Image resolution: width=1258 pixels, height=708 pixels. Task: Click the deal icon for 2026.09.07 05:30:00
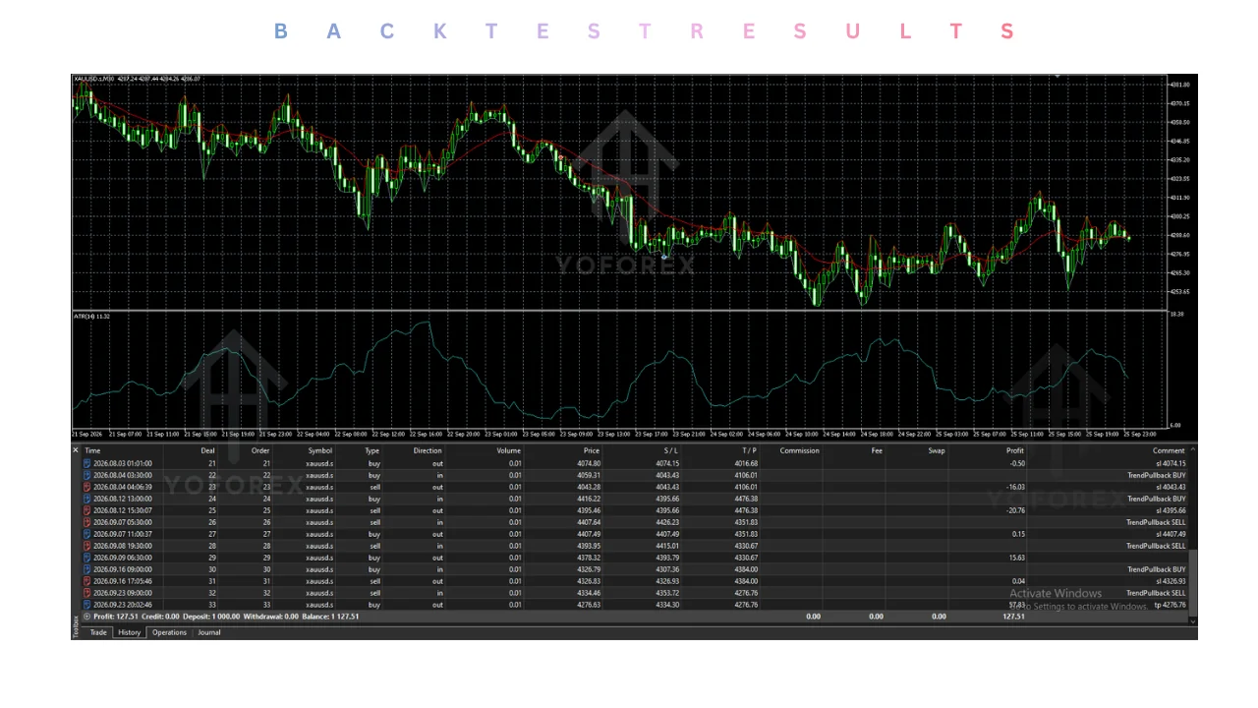click(87, 522)
